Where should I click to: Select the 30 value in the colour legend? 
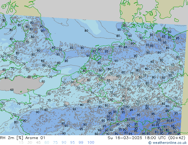30,143
